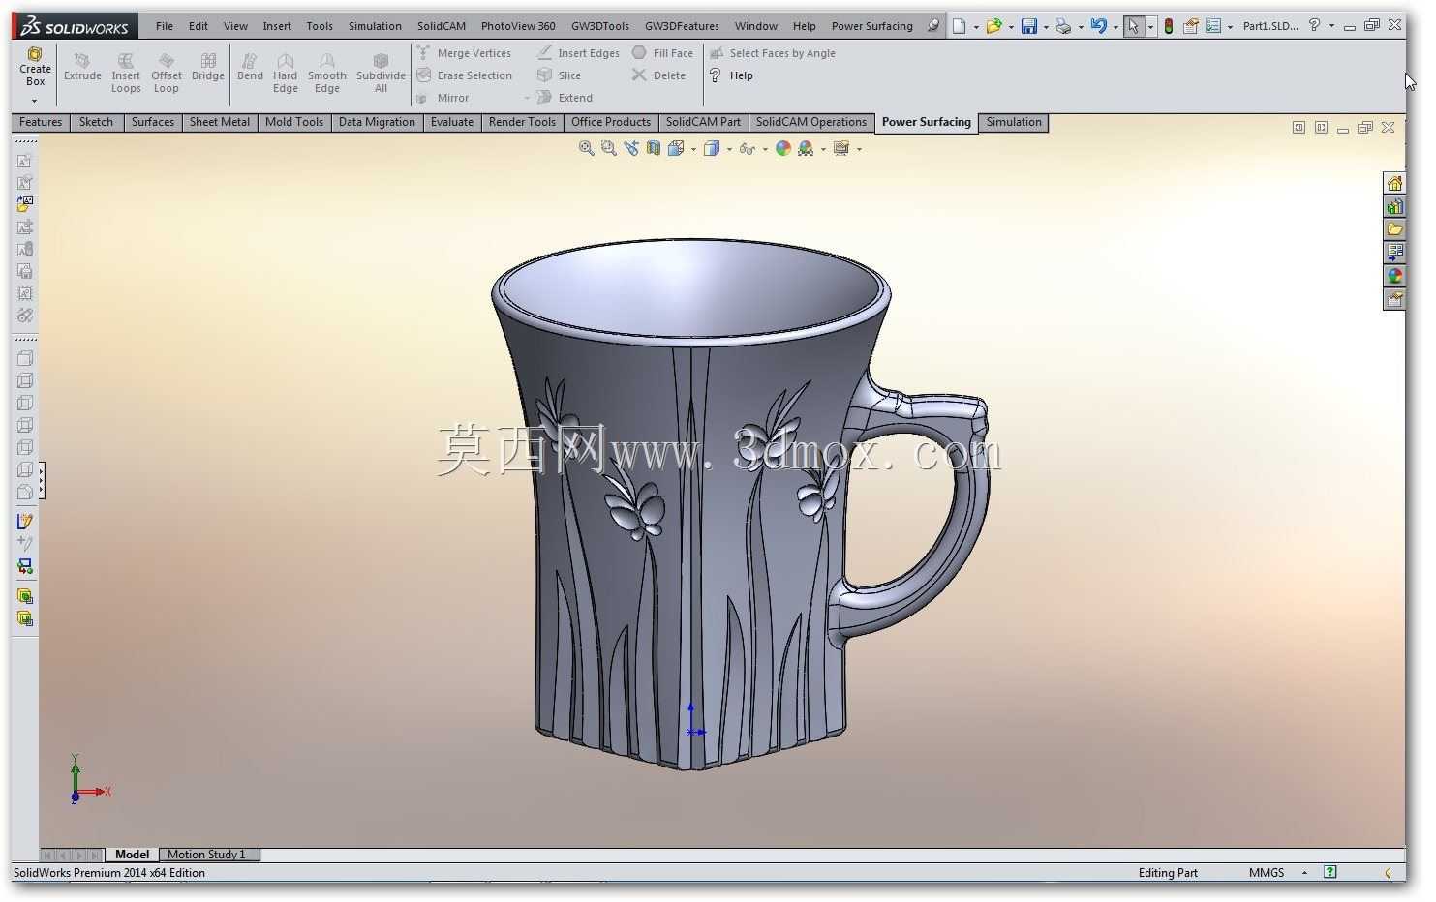Expand the View Settings dropdown arrow
1436x902 pixels.
(859, 149)
